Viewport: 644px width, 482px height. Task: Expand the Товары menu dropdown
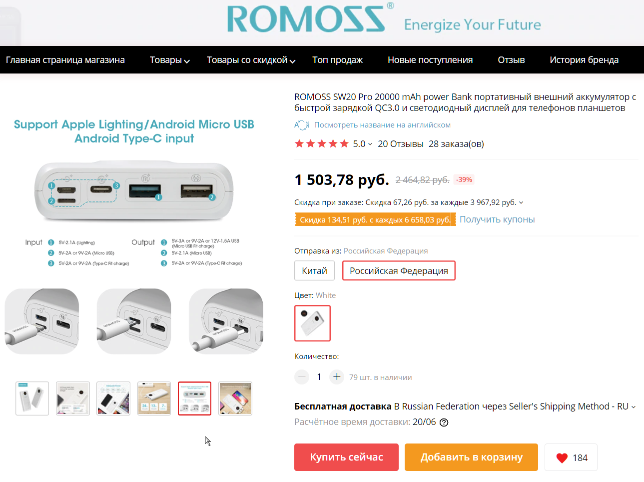pos(170,60)
